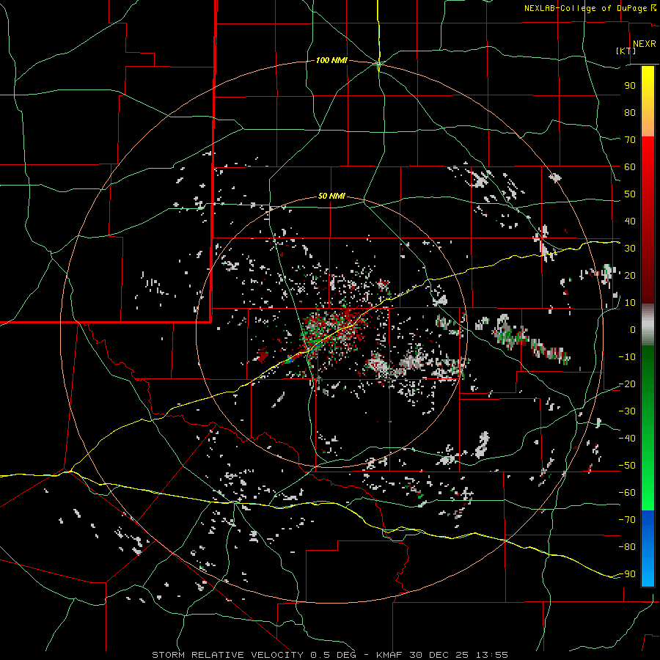The image size is (660, 660).
Task: Click the -90 value on velocity scale
Action: [627, 574]
